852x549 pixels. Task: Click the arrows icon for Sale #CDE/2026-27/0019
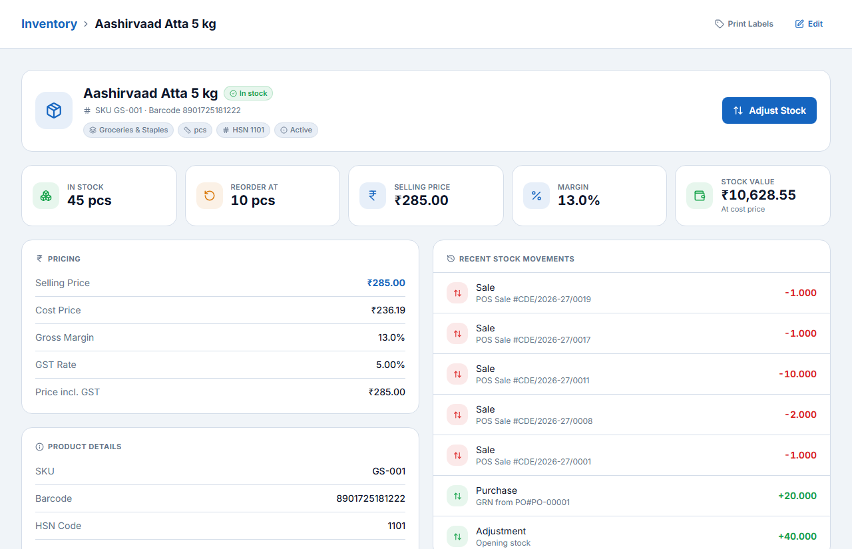pyautogui.click(x=457, y=293)
